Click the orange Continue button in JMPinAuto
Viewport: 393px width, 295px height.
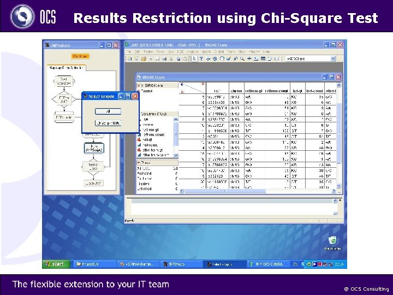[x=80, y=56]
